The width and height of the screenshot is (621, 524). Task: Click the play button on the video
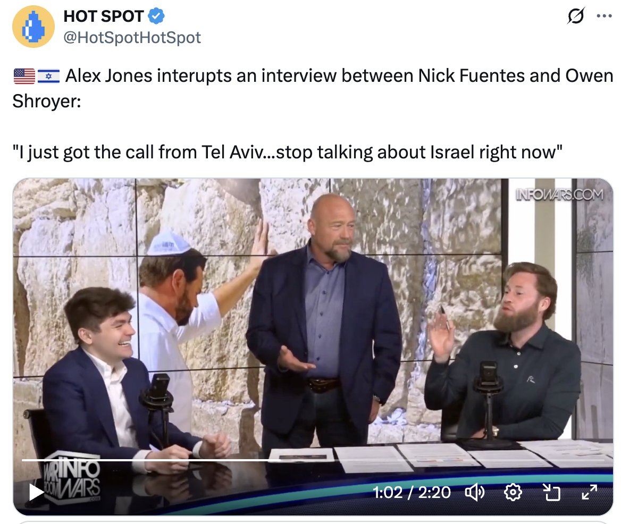coord(36,492)
